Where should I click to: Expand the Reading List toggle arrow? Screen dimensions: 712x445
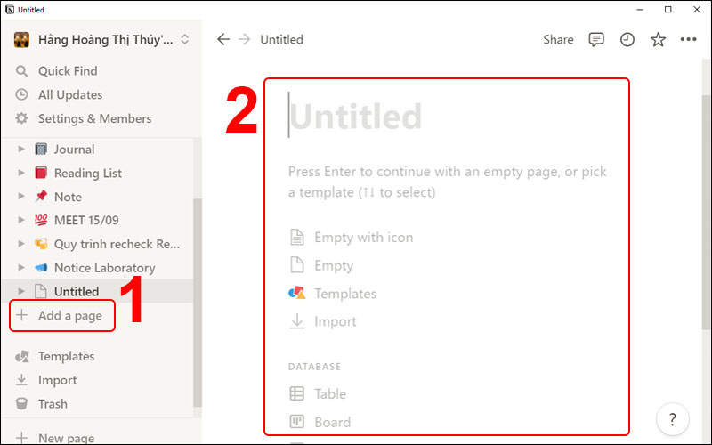point(21,174)
